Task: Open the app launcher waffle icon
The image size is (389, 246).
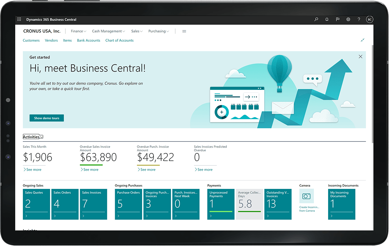Action: click(19, 20)
